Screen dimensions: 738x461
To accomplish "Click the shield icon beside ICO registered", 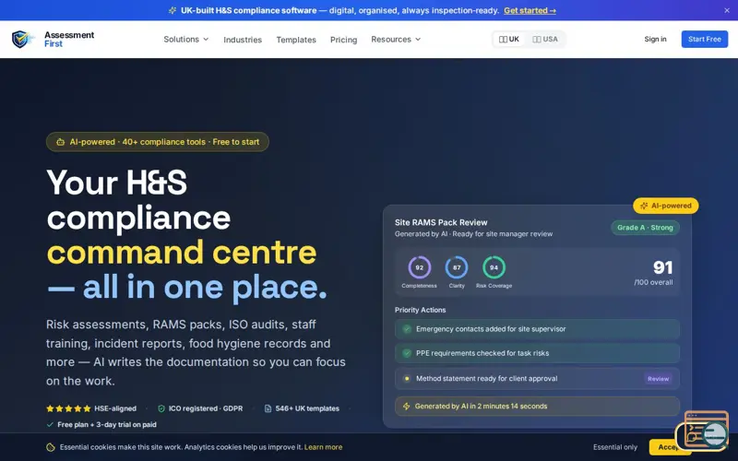I will pyautogui.click(x=161, y=408).
